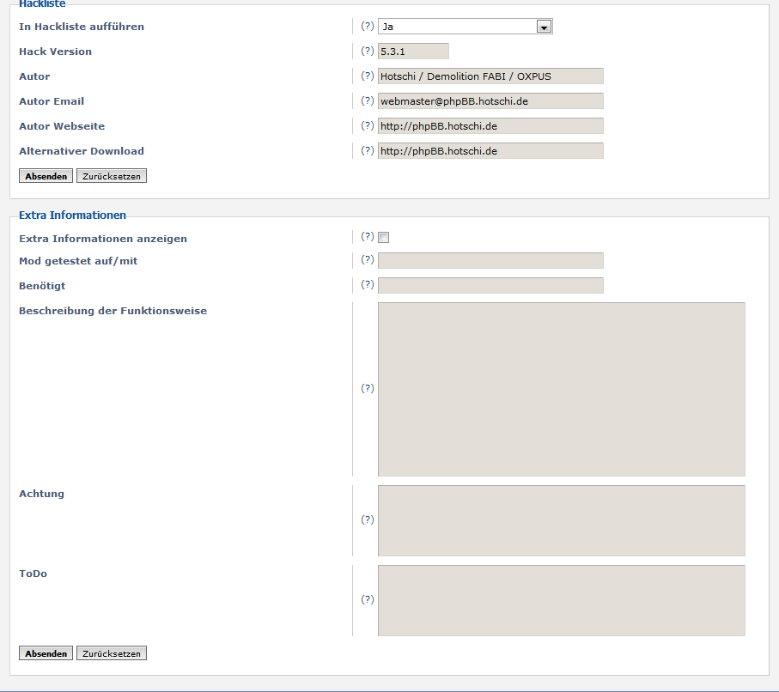
Task: Open the In Hackliste aufführen dropdown
Action: [464, 27]
